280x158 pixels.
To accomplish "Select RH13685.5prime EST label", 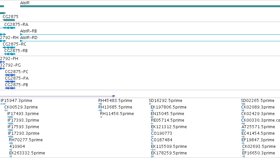I will click(x=115, y=107).
